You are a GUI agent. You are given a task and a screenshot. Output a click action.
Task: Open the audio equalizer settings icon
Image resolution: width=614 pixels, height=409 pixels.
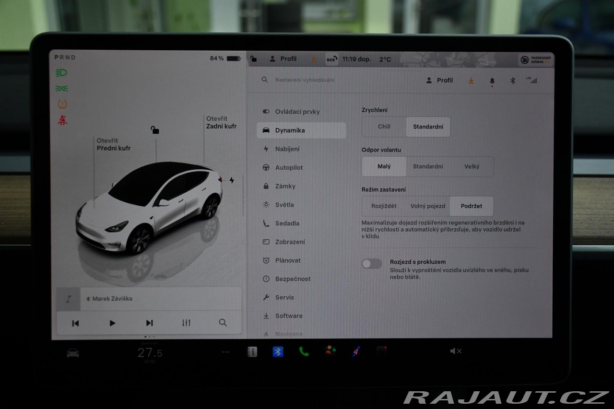(x=186, y=323)
